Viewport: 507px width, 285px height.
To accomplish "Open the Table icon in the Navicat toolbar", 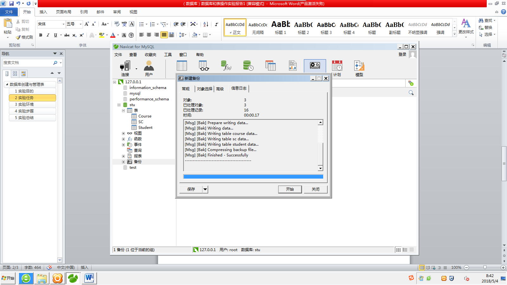I will point(182,66).
